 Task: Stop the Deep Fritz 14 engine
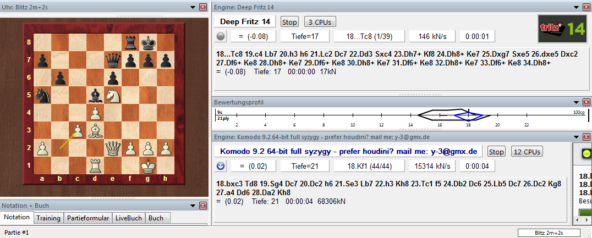289,22
